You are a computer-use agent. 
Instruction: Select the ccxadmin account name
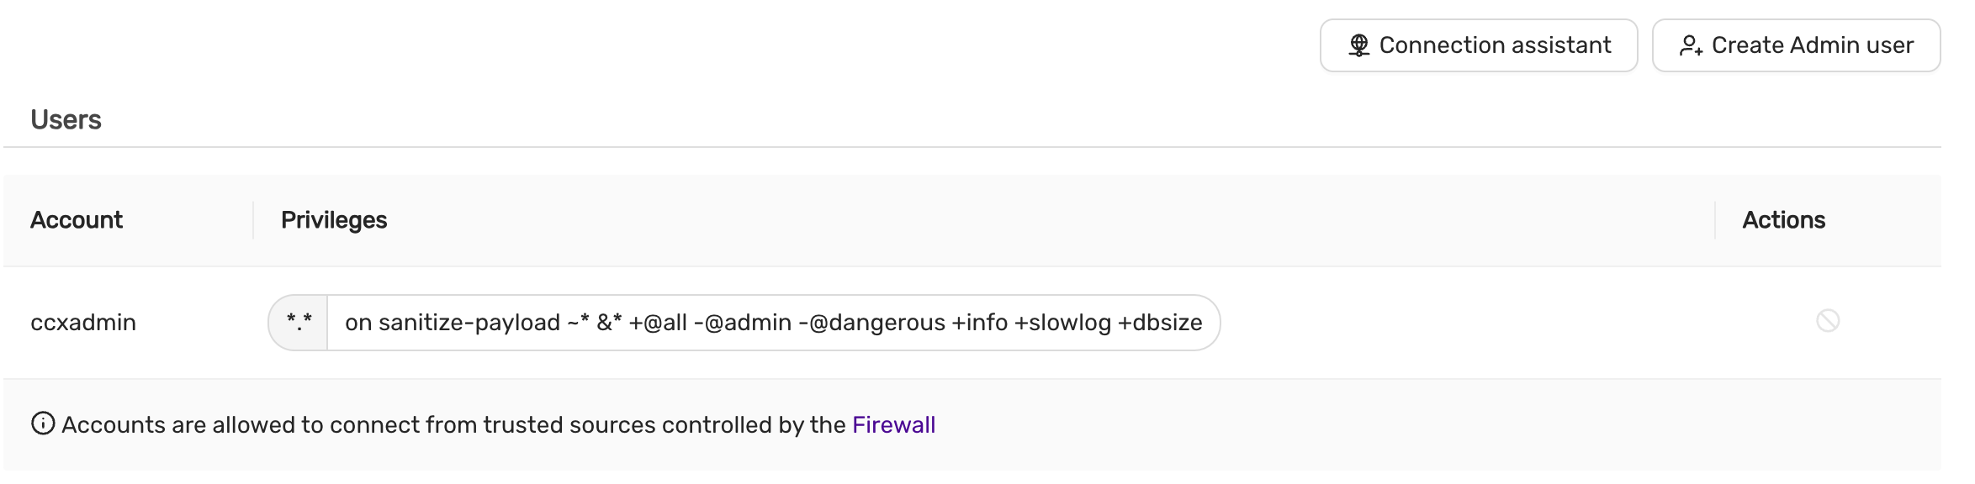(x=84, y=323)
